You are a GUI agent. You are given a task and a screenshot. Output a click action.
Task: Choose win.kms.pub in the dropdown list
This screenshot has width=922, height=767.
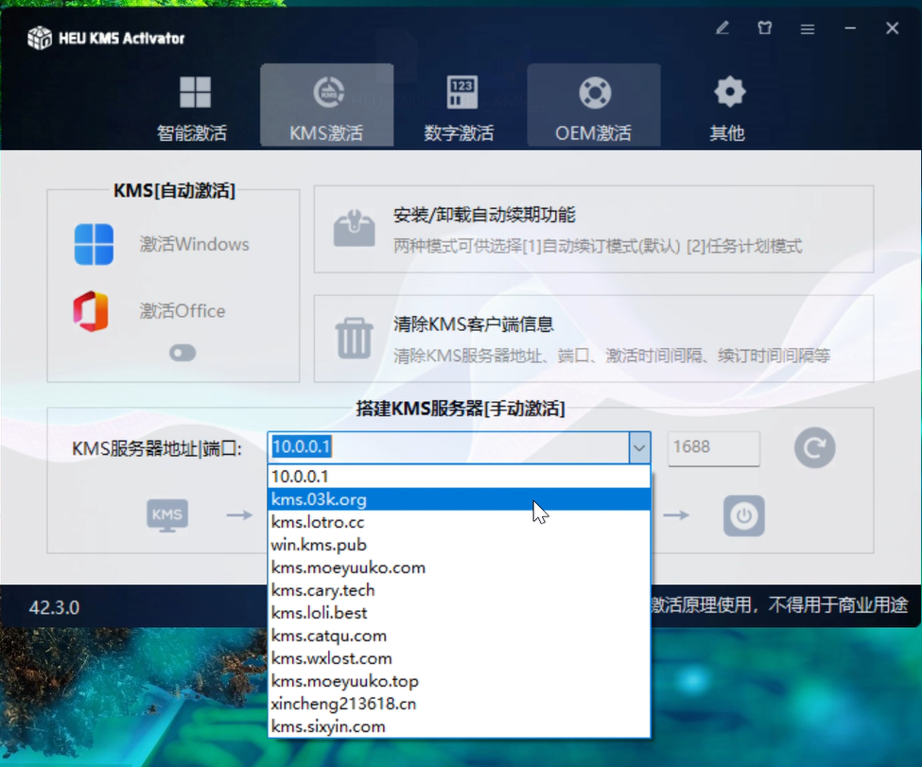coord(460,545)
